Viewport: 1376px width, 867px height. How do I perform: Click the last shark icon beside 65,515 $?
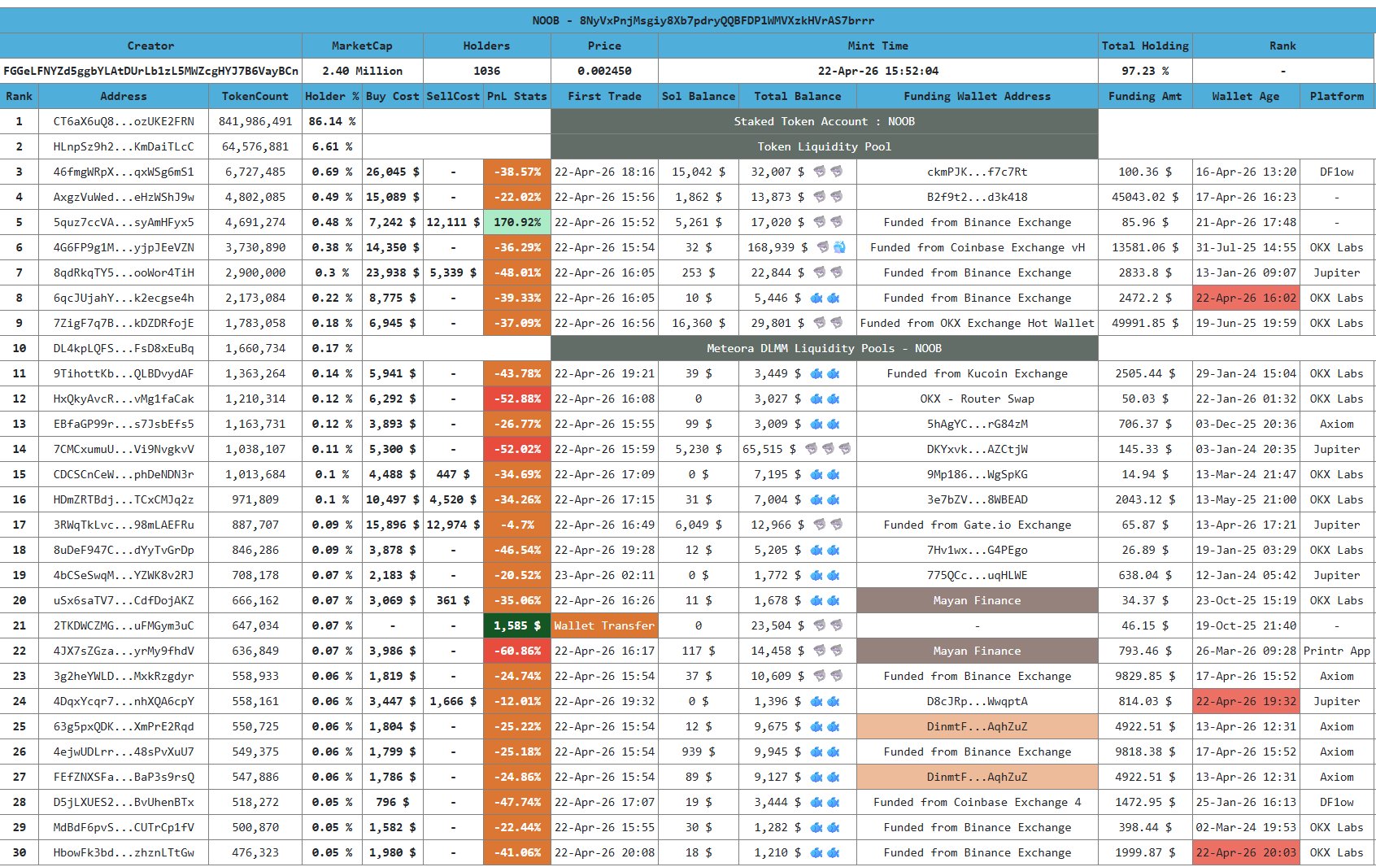point(845,449)
